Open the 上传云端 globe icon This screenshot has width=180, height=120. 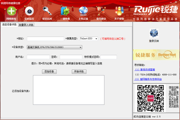tap(83, 12)
